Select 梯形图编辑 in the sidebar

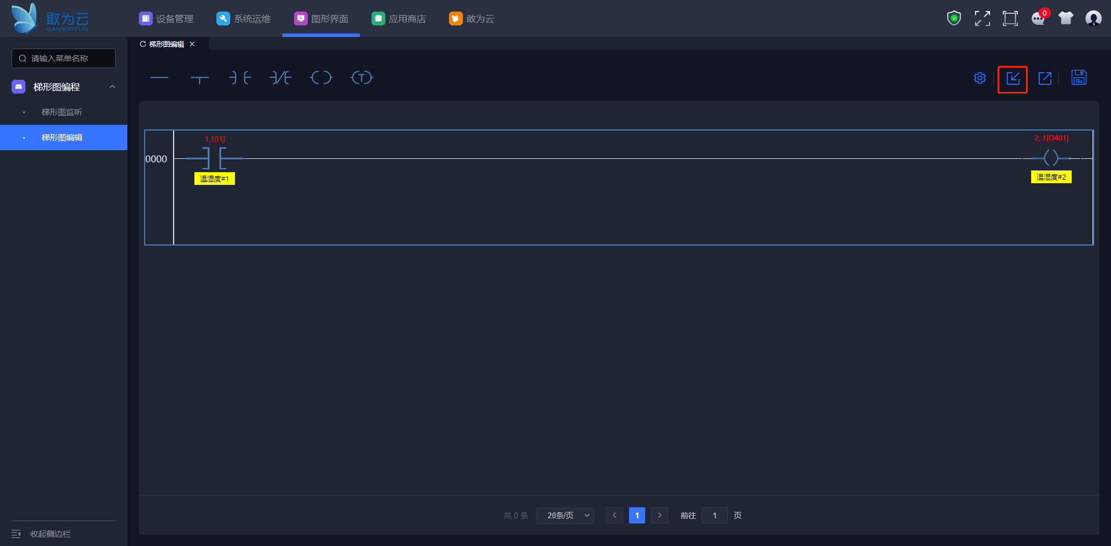(64, 138)
